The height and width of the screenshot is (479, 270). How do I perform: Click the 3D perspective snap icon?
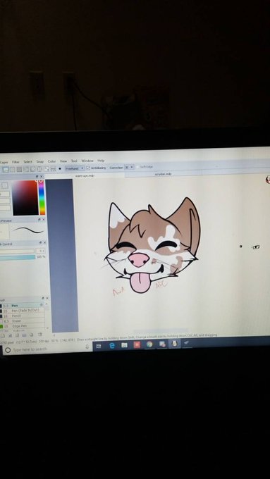click(x=53, y=169)
